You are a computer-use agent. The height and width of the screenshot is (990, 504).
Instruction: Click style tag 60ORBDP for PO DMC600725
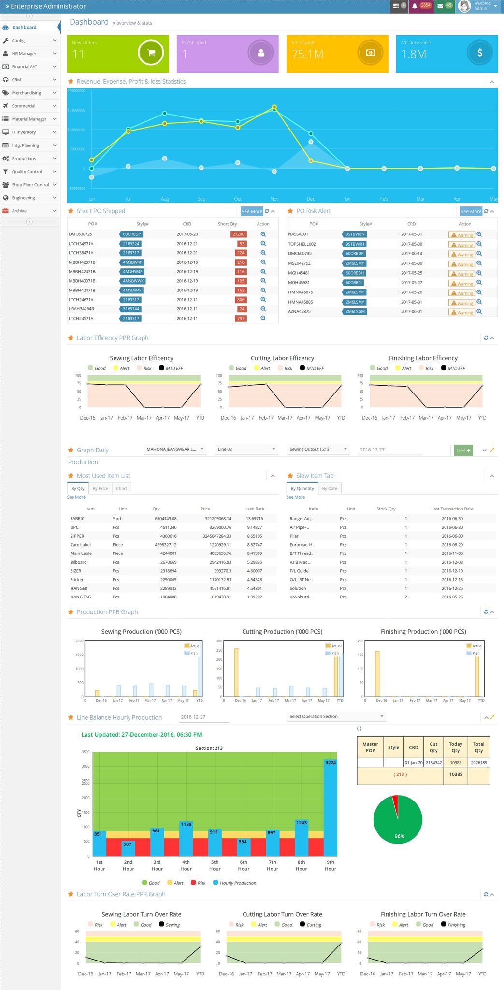pos(131,234)
